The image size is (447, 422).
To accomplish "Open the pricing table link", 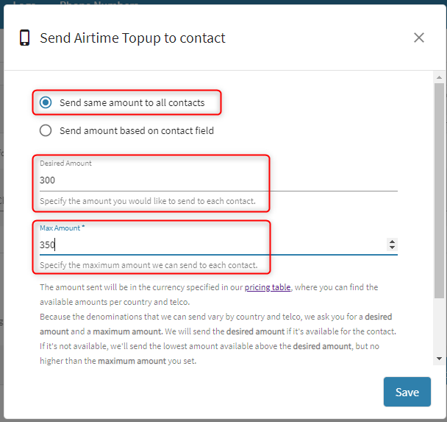I will point(268,287).
